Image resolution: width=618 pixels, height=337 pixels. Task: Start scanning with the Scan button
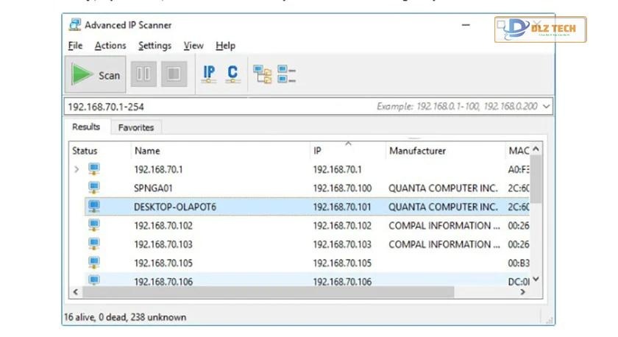click(96, 75)
